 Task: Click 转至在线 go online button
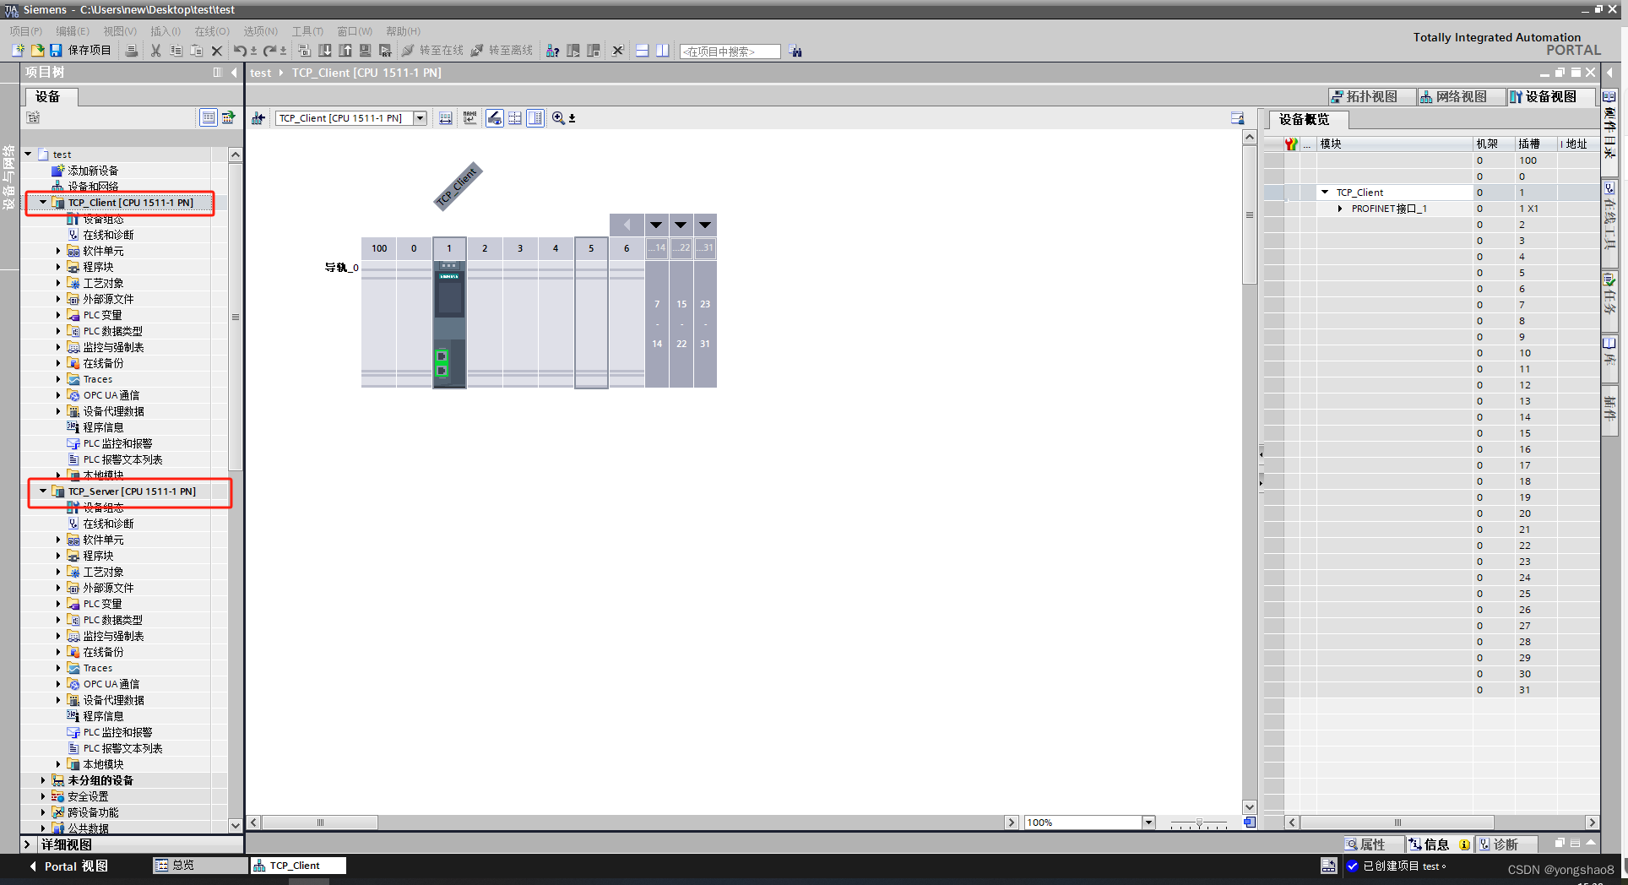pos(432,51)
